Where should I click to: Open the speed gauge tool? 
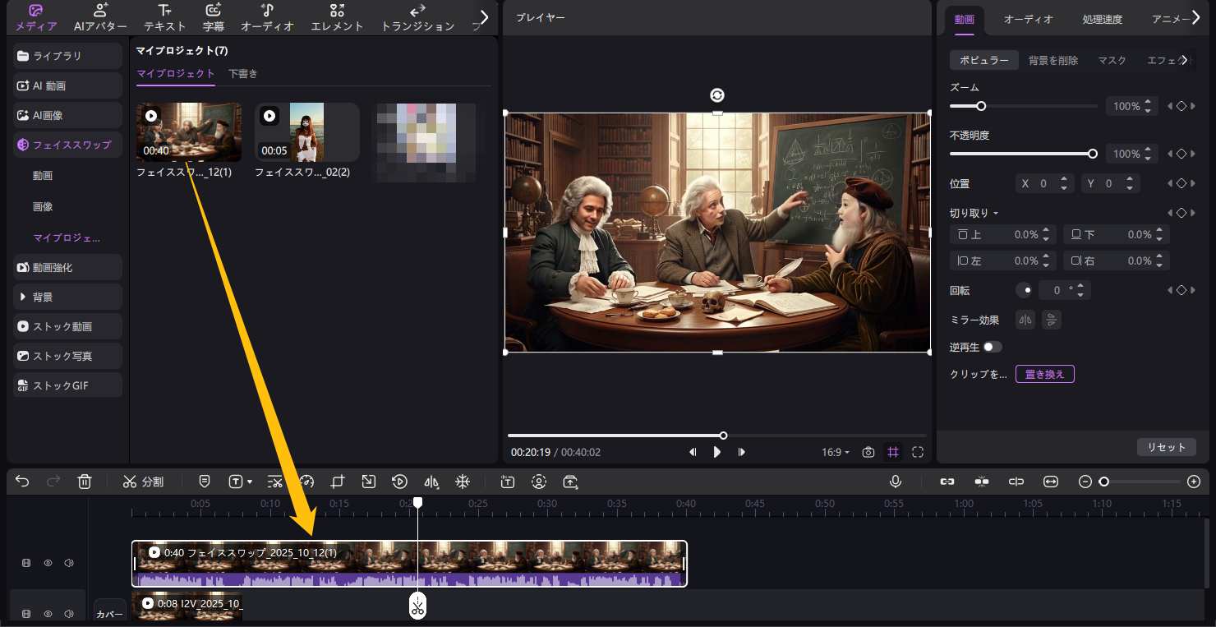(306, 482)
